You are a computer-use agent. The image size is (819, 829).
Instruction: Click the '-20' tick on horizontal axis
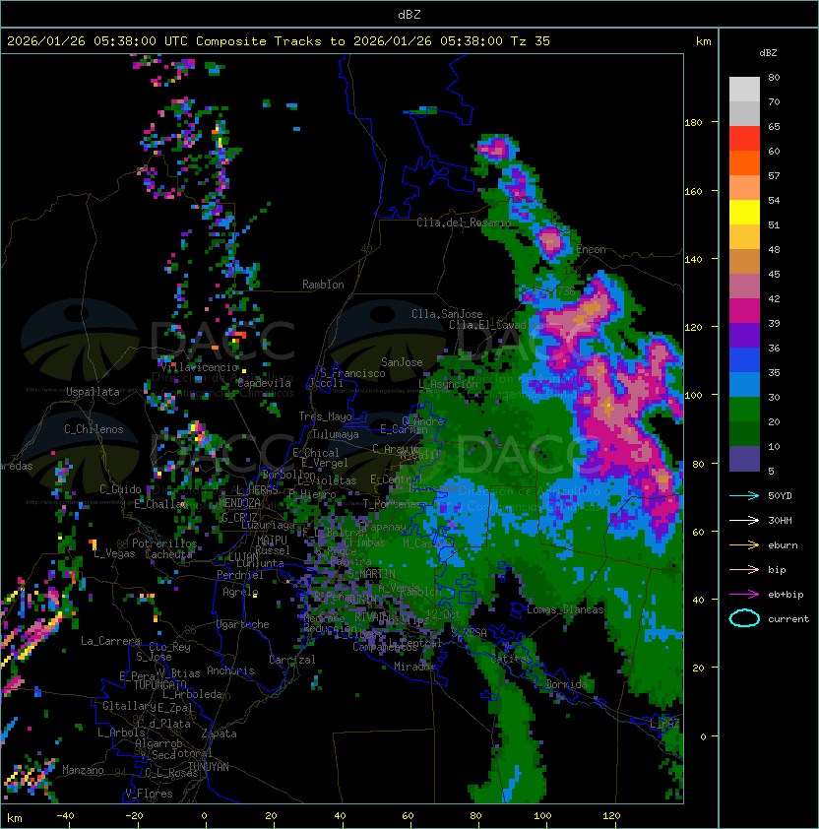click(134, 816)
